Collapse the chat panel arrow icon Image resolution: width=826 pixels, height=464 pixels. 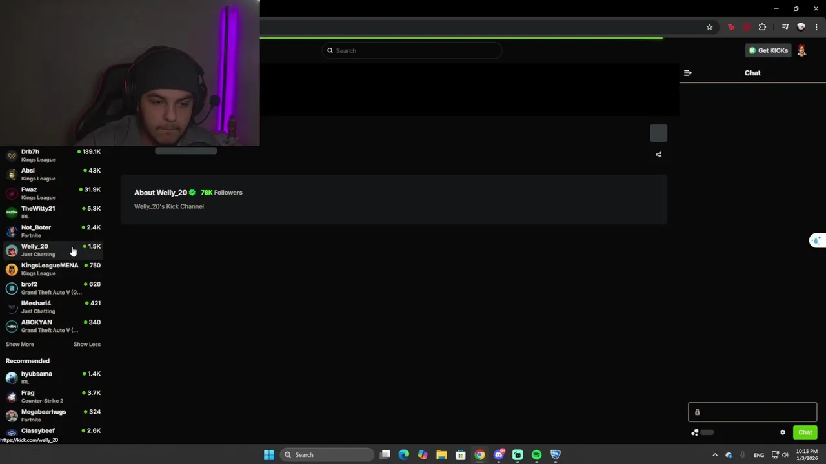(x=687, y=73)
